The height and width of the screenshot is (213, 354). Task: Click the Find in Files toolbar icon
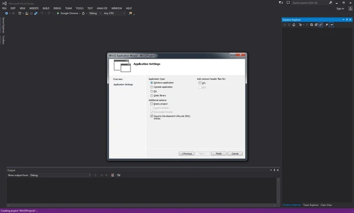(130, 13)
